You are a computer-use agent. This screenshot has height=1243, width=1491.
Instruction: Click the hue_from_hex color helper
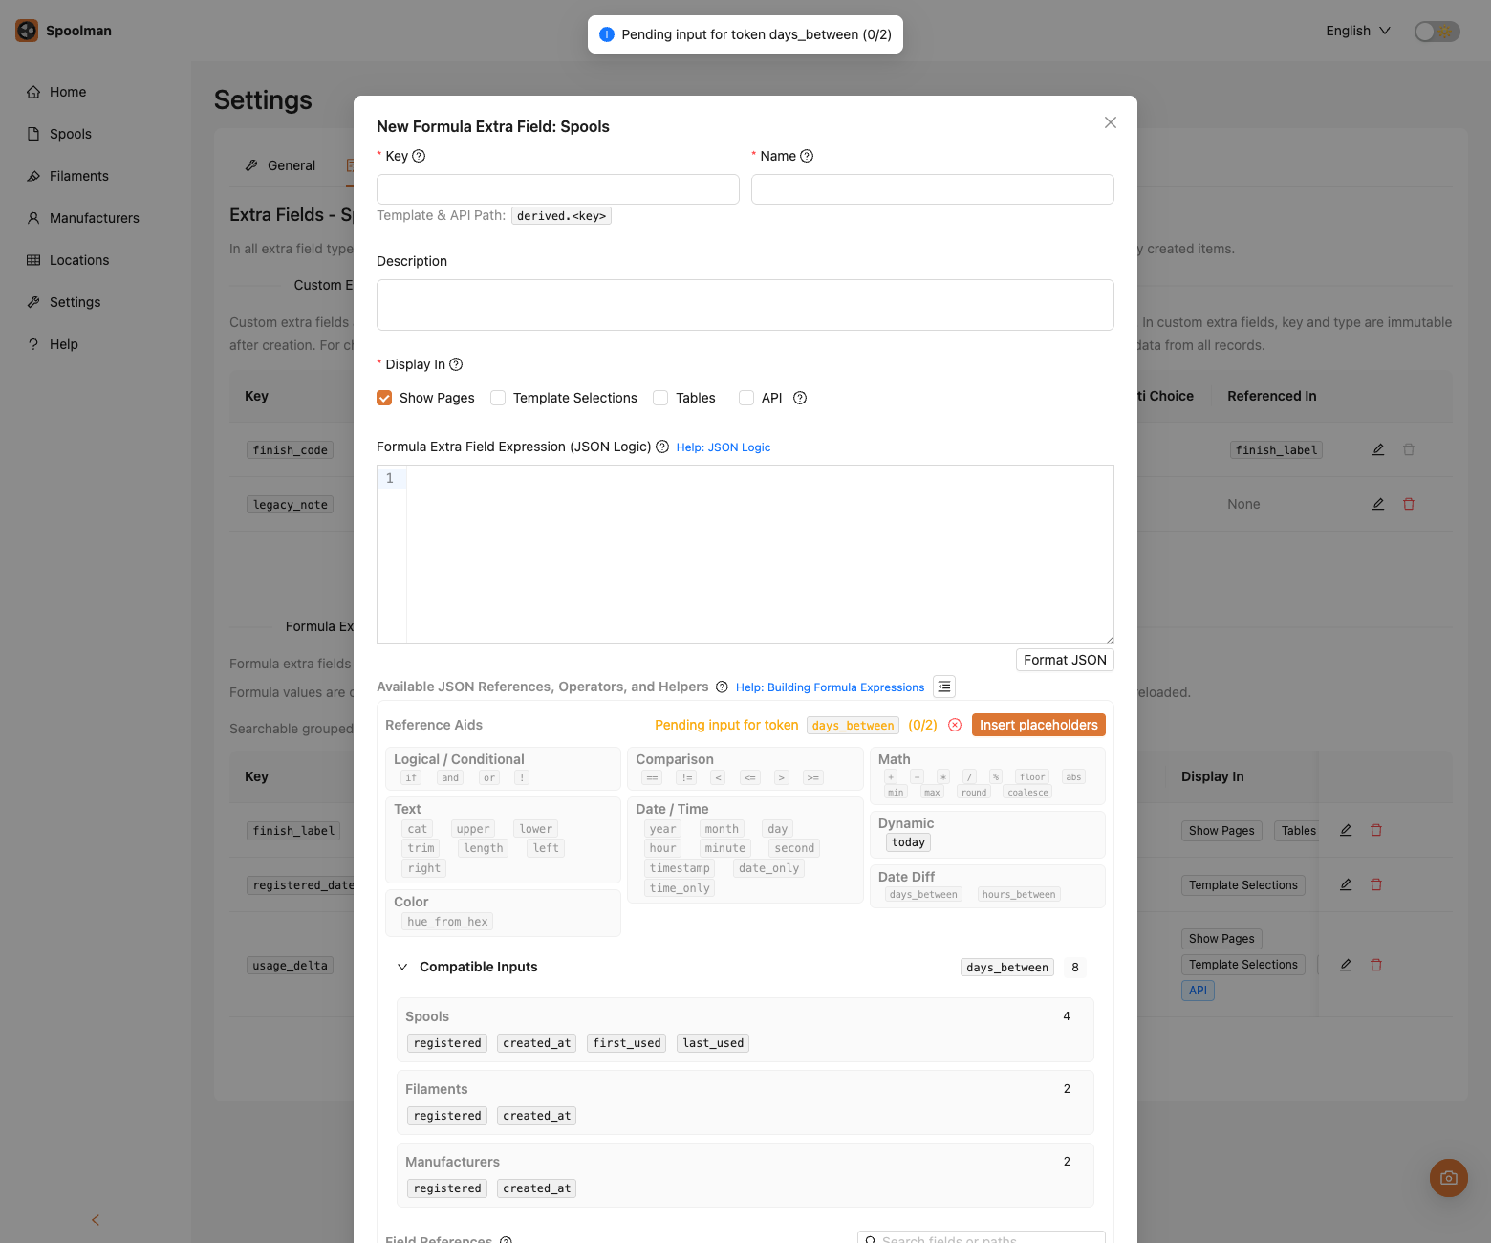[447, 922]
